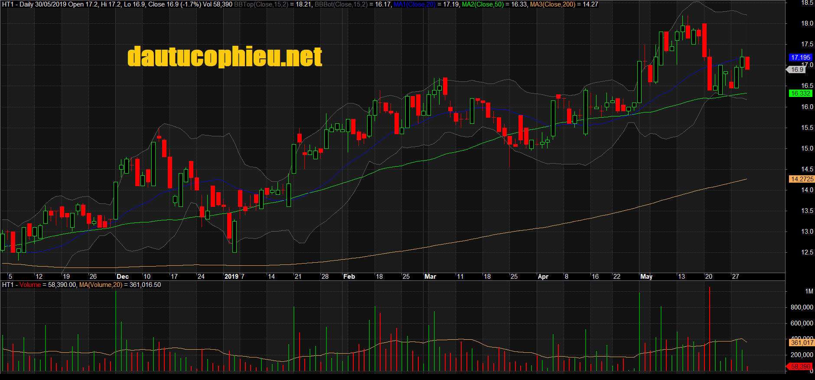Click the 800,000 volume axis label
The image size is (815, 380).
802,307
